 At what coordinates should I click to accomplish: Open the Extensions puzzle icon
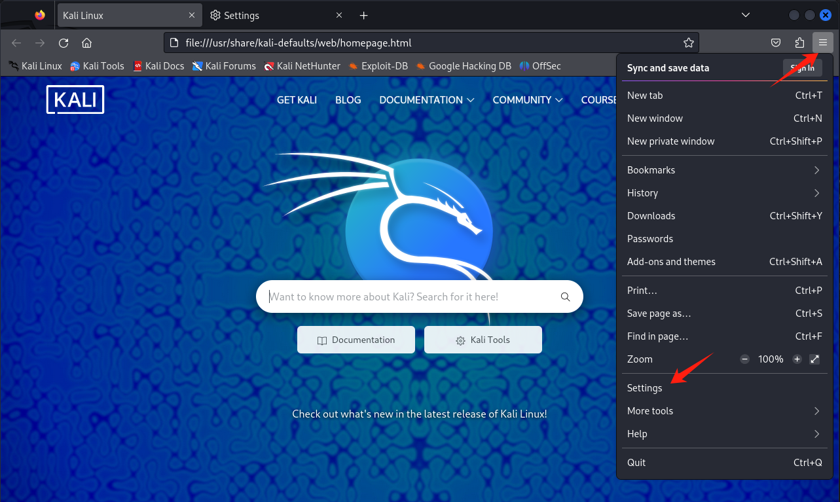click(799, 43)
